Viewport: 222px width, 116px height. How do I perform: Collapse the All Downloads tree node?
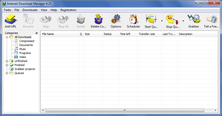click(7, 37)
